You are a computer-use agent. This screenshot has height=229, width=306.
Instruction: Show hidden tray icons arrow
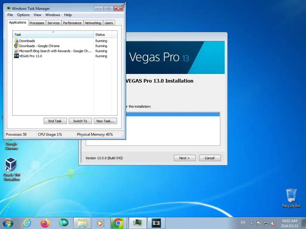click(x=252, y=223)
